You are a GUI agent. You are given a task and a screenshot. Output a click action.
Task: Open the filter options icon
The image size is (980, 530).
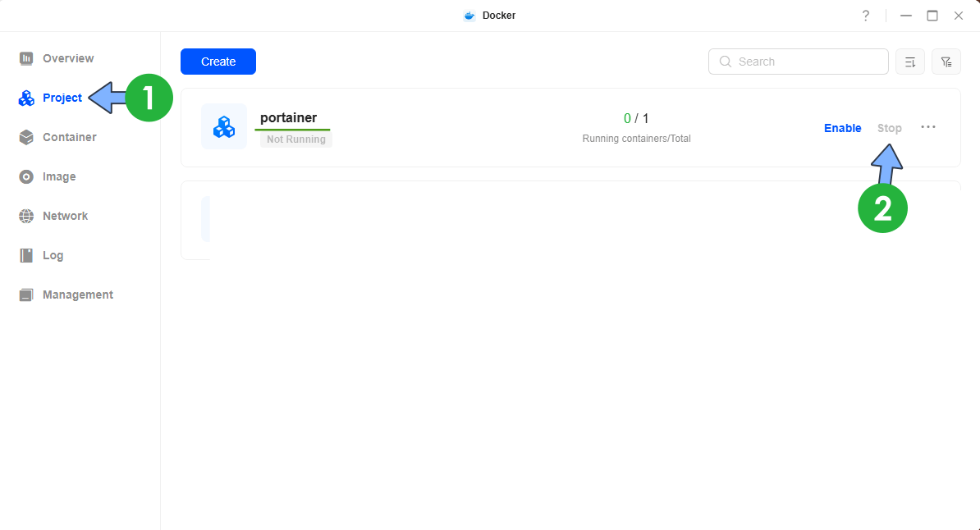pos(946,62)
